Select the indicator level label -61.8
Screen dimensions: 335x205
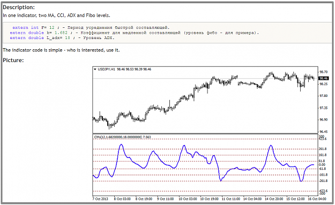(x=322, y=169)
